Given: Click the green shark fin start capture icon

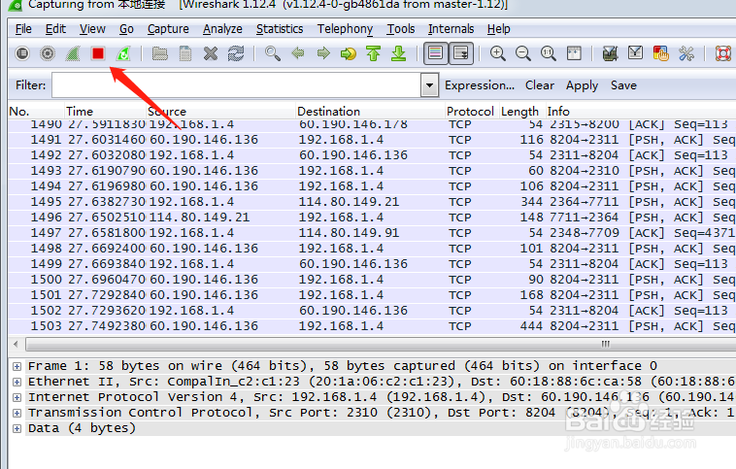Looking at the screenshot, I should [73, 53].
